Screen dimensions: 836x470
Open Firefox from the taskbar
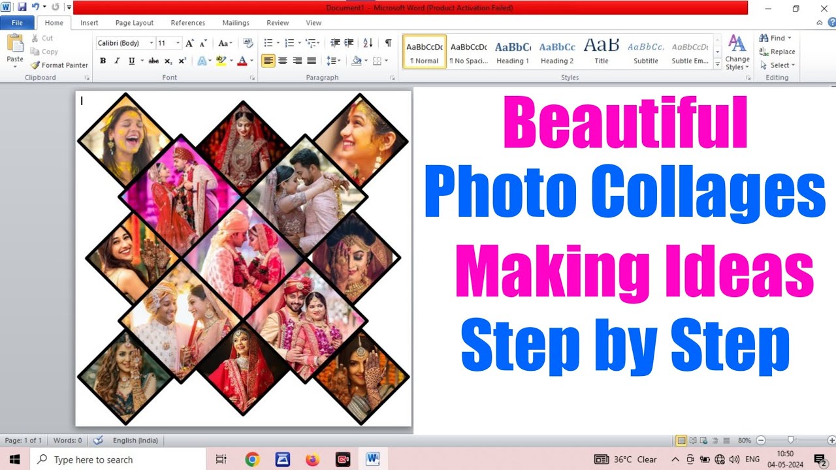point(312,460)
